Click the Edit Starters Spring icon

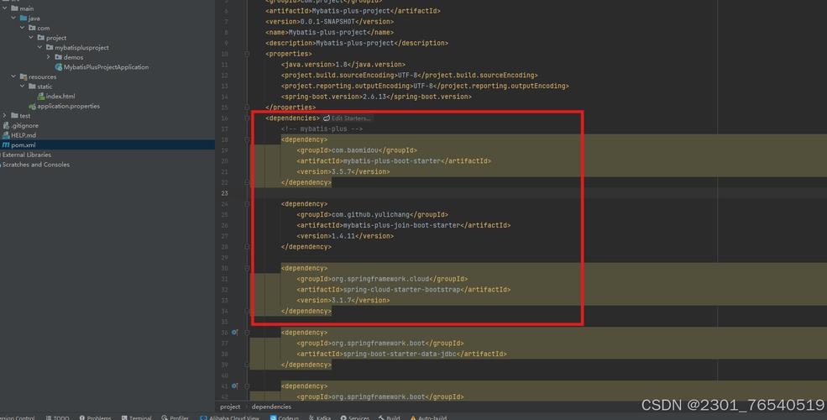click(327, 118)
